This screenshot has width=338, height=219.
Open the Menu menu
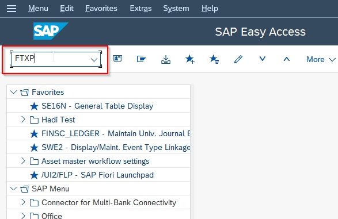point(38,9)
